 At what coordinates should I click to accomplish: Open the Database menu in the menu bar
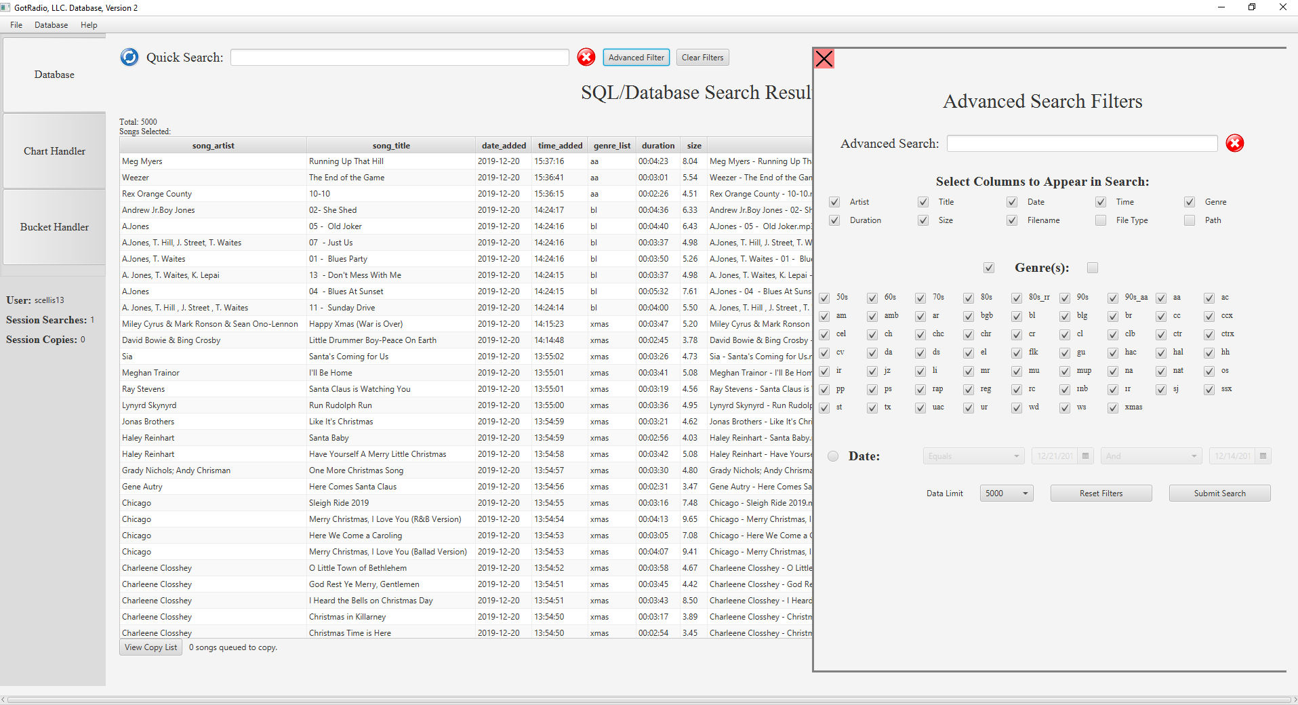point(51,24)
